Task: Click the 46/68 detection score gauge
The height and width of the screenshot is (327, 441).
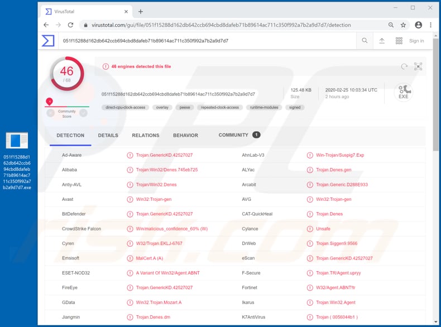Action: coord(66,74)
